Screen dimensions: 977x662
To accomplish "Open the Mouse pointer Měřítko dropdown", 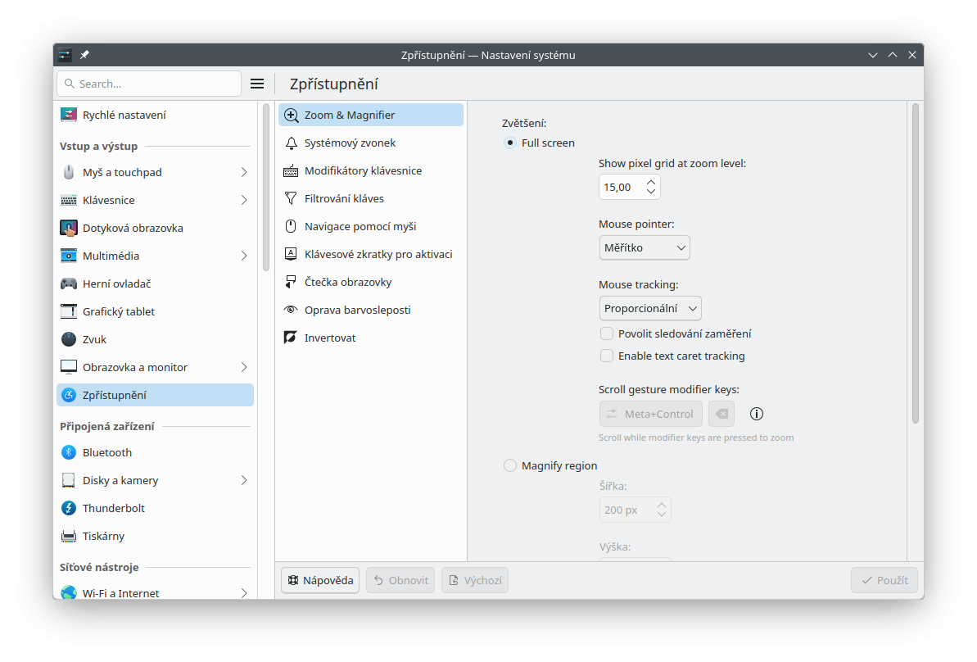I will point(645,247).
